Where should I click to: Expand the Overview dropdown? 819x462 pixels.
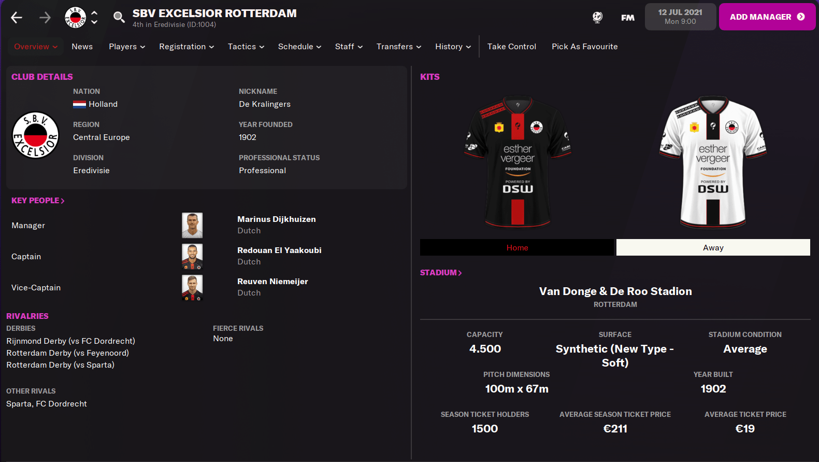click(36, 47)
